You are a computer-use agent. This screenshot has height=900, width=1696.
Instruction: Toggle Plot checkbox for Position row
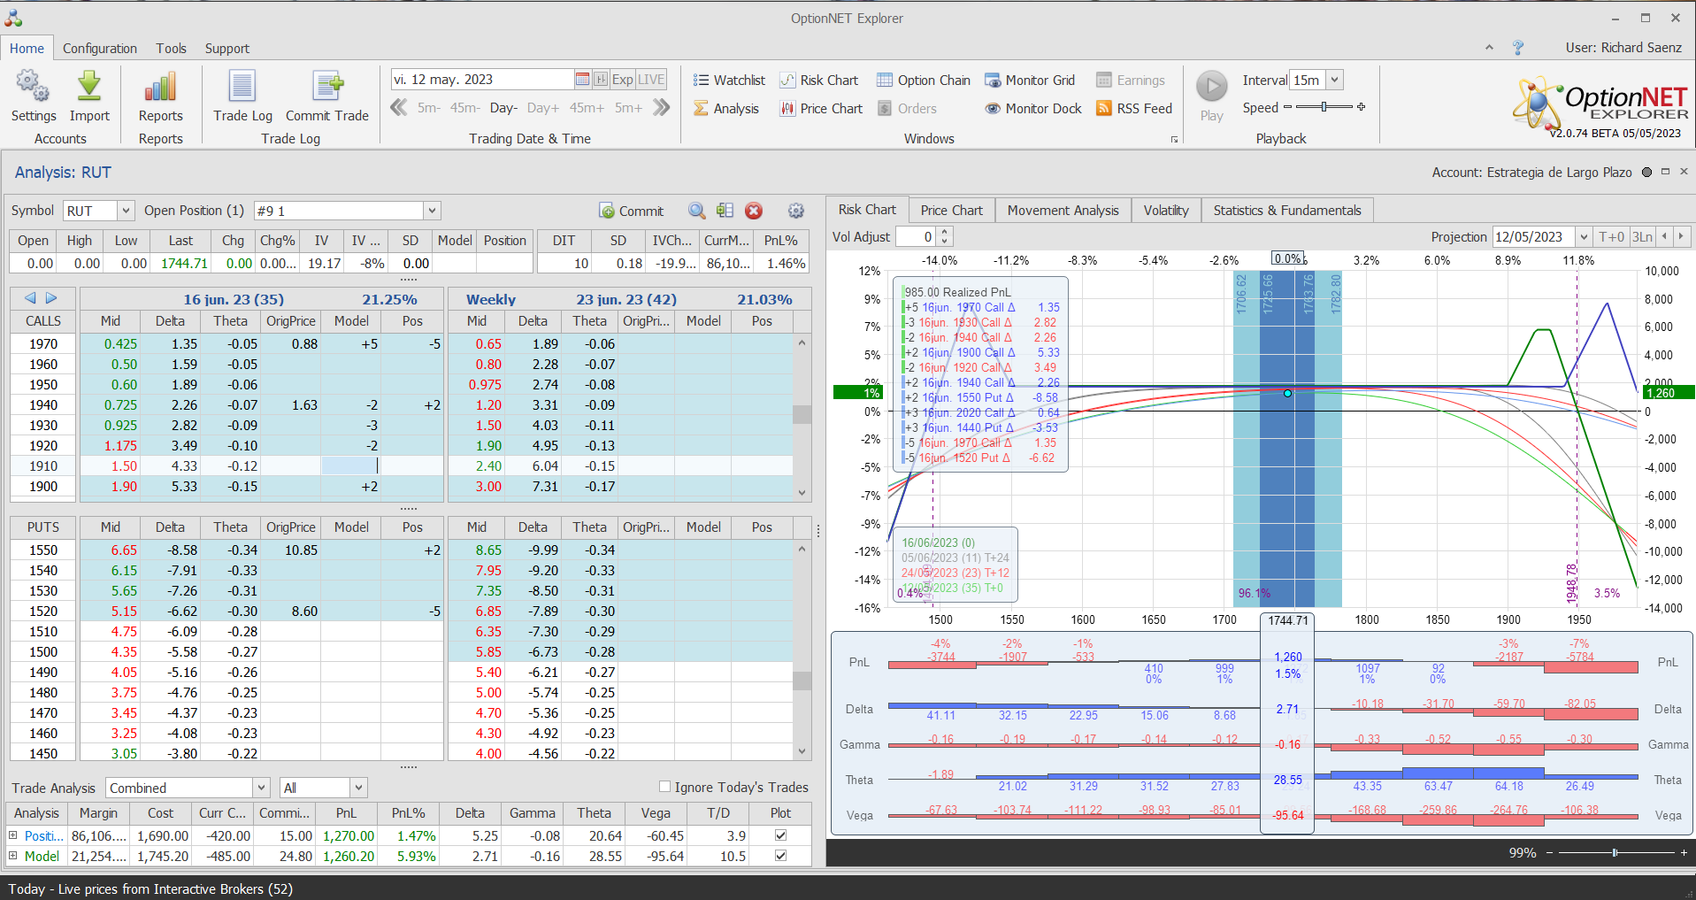pyautogui.click(x=780, y=835)
